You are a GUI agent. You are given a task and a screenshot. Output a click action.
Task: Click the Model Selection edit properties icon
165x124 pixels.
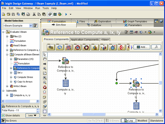click(x=35, y=26)
